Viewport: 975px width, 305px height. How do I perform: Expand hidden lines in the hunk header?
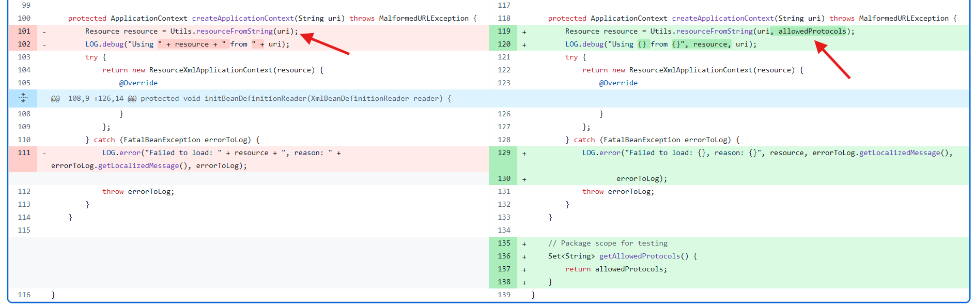[23, 98]
